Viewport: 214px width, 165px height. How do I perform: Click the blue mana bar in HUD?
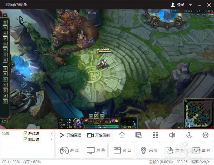point(102,127)
